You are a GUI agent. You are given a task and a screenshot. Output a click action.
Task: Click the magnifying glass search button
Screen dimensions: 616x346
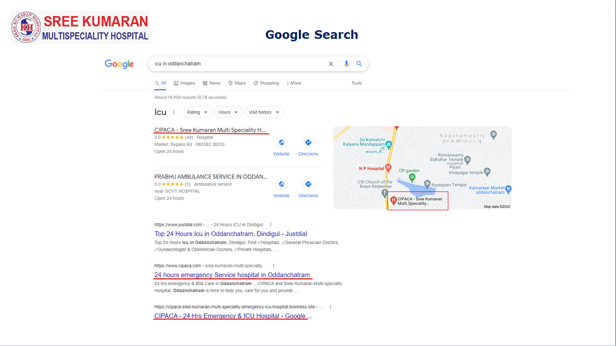pyautogui.click(x=359, y=64)
